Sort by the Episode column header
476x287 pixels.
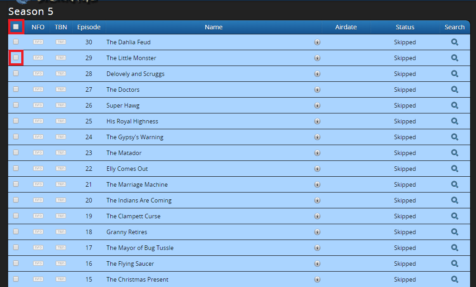[89, 27]
